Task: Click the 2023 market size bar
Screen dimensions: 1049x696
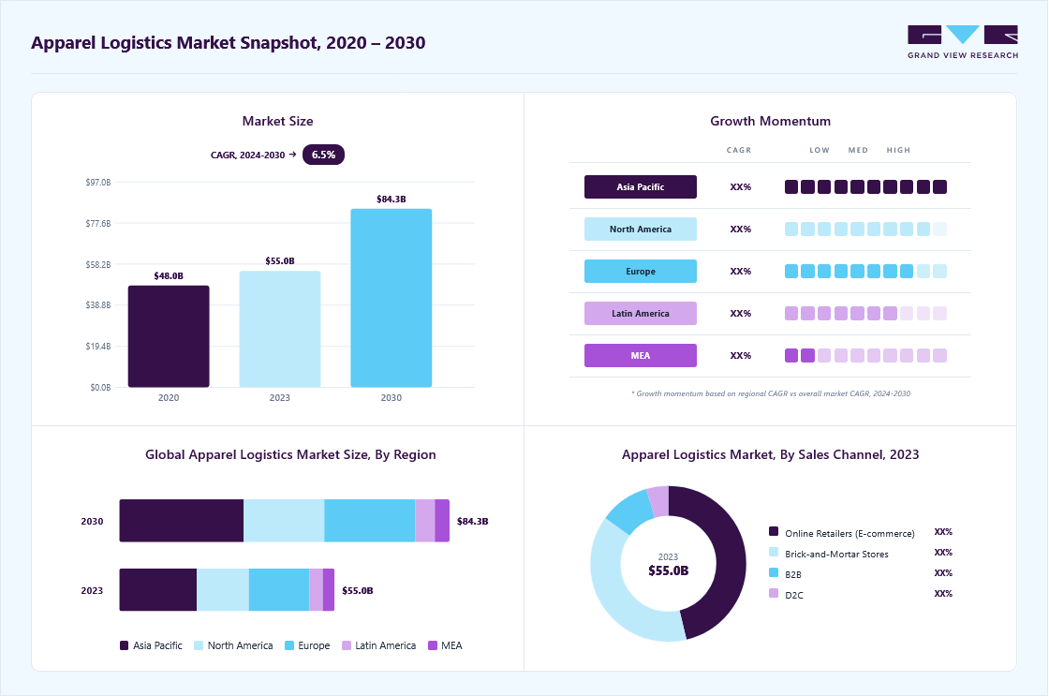Action: click(x=280, y=329)
